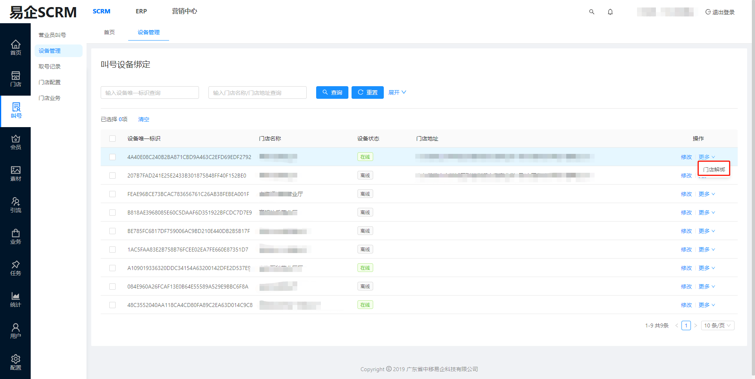Open the 统计 statistics sidebar icon
Image resolution: width=755 pixels, height=379 pixels.
click(15, 300)
